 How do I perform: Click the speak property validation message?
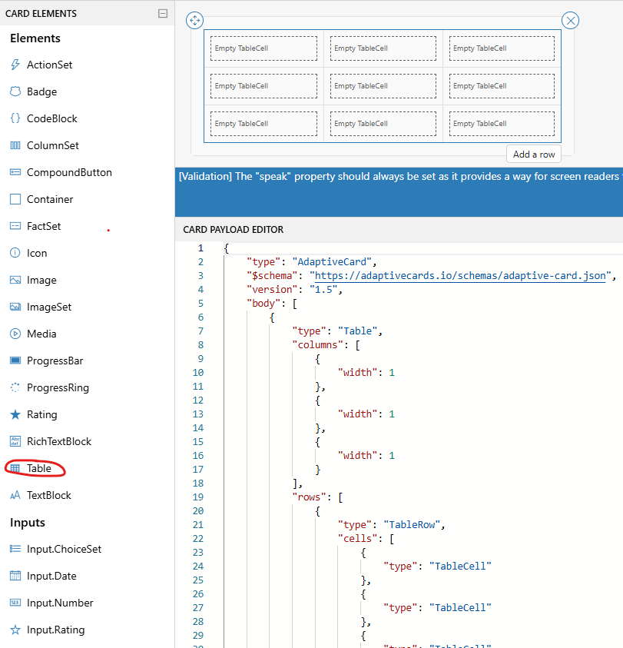coord(399,177)
